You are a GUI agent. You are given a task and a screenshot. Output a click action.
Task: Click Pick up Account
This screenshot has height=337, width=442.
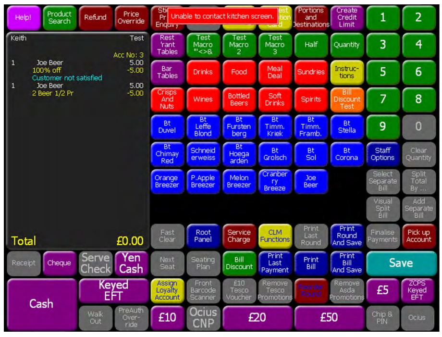point(418,236)
